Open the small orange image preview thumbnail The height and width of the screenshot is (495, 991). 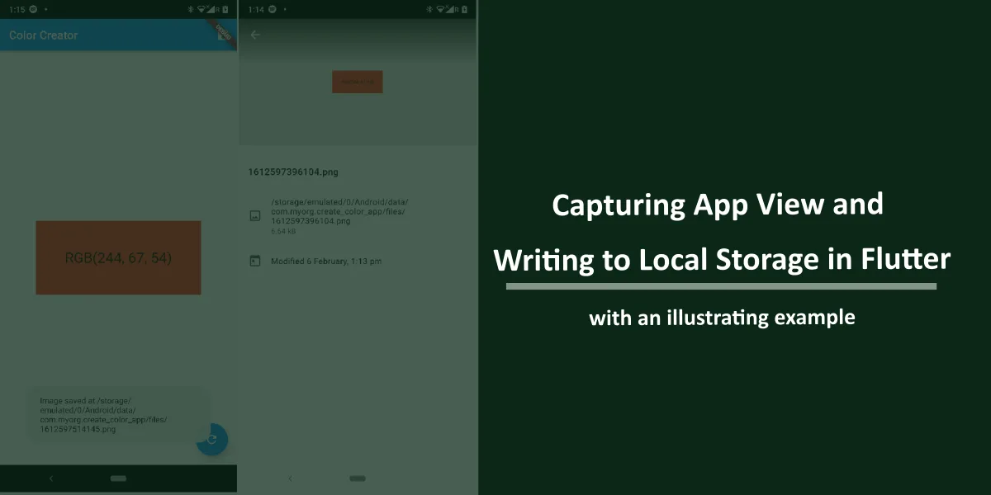tap(357, 82)
